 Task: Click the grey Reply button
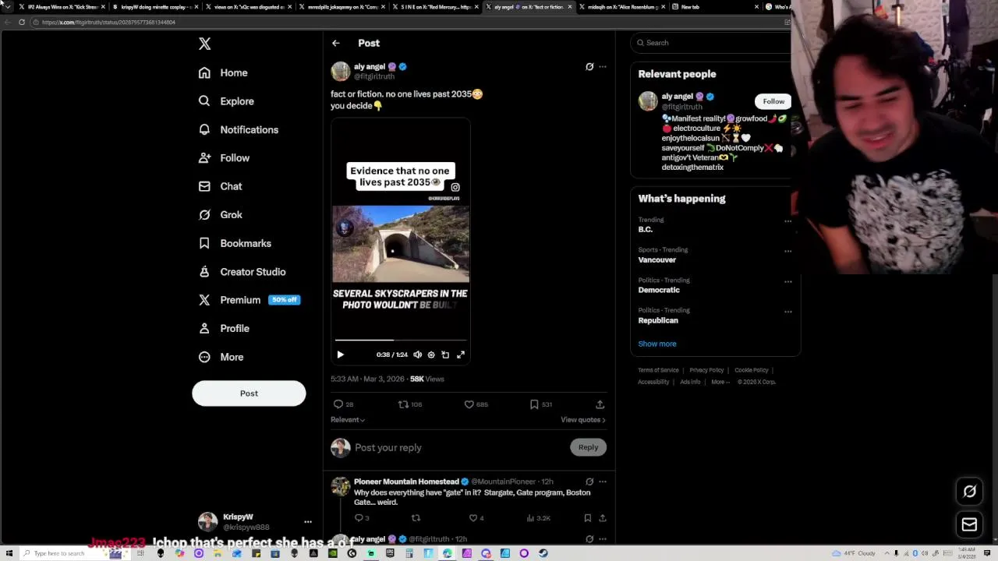pyautogui.click(x=588, y=447)
